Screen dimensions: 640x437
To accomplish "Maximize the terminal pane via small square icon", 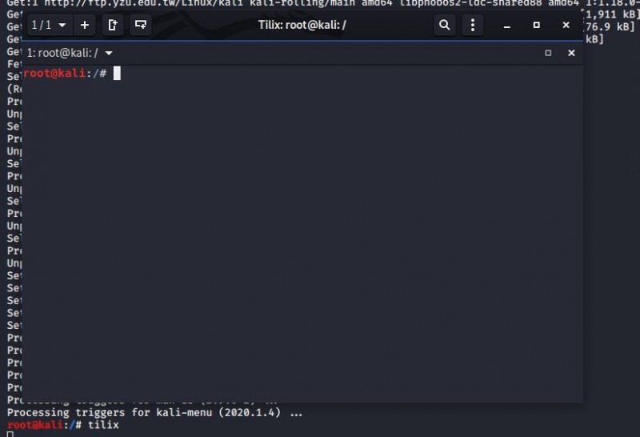I will pyautogui.click(x=548, y=53).
